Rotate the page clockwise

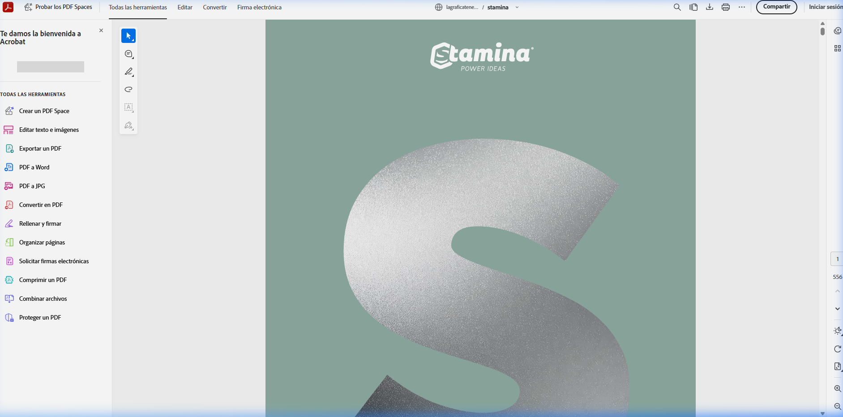click(837, 349)
